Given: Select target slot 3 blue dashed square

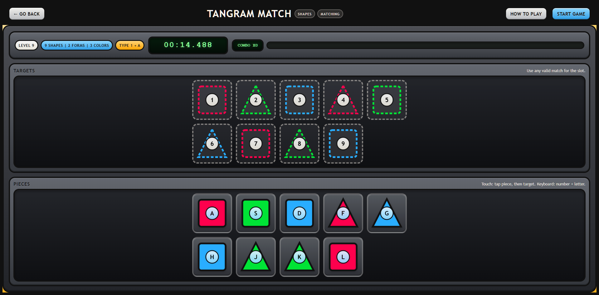Looking at the screenshot, I should click(x=299, y=100).
